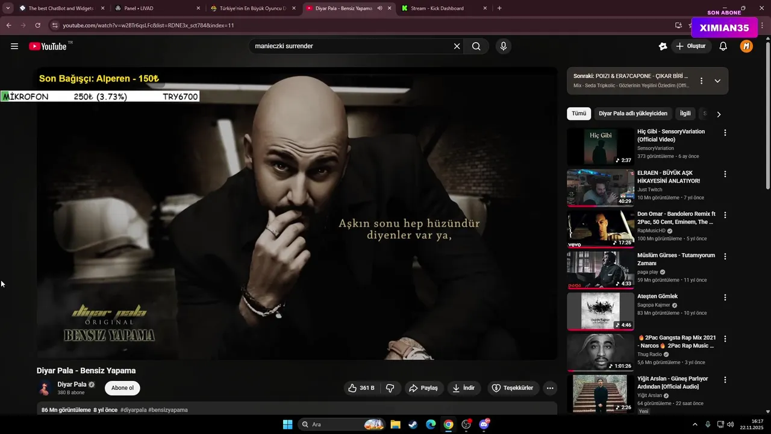The width and height of the screenshot is (771, 434).
Task: Click the Windows taskbar search box
Action: (x=342, y=424)
